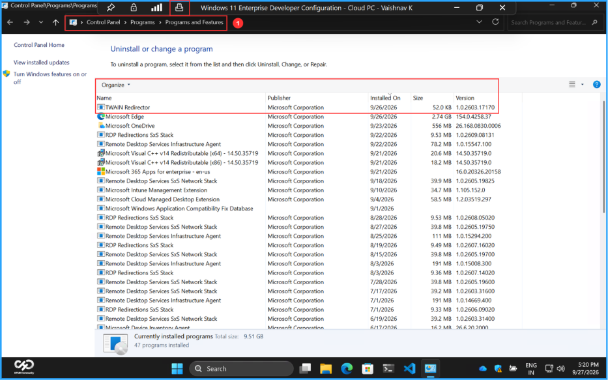Go back with the left arrow button
This screenshot has height=380, width=608.
pos(10,23)
